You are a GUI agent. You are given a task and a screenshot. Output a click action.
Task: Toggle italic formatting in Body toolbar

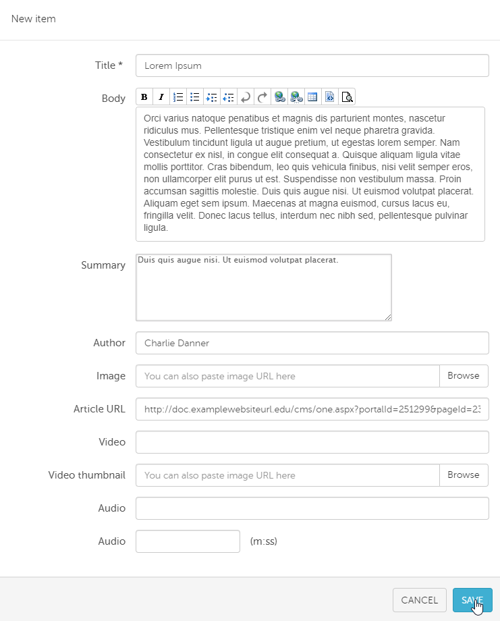tap(161, 97)
